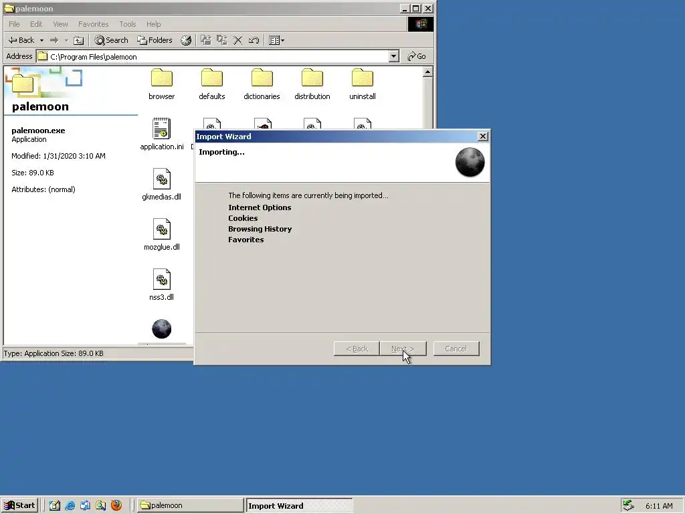The height and width of the screenshot is (514, 685).
Task: Click the Undo toolbar icon
Action: [254, 40]
